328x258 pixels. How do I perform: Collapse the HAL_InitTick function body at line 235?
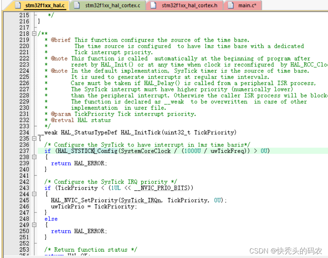point(34,138)
